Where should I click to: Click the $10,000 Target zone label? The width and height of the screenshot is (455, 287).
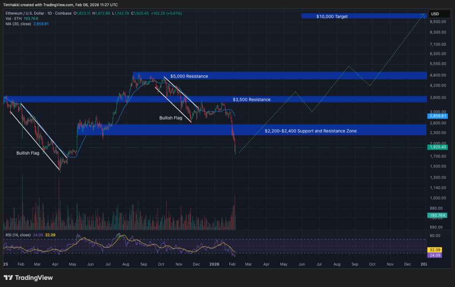331,16
